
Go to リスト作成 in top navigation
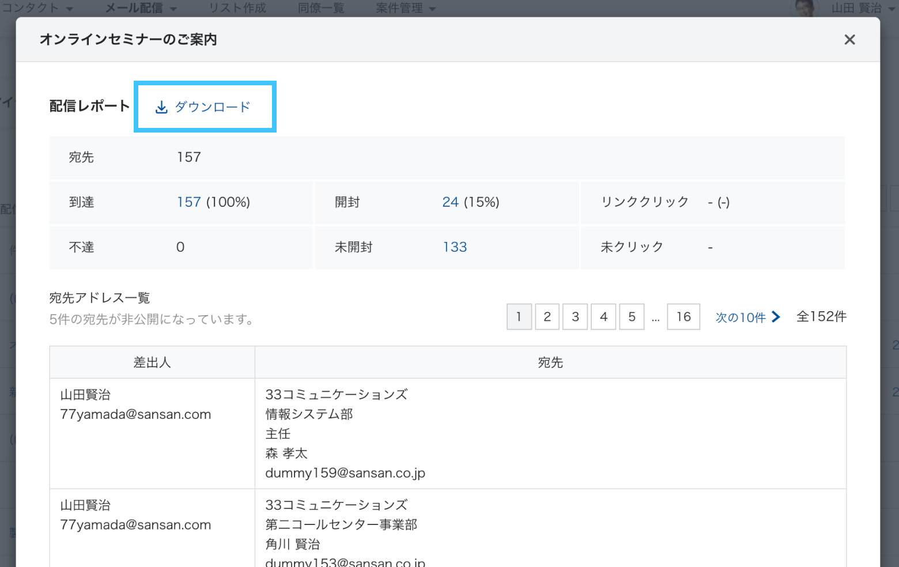(x=237, y=8)
